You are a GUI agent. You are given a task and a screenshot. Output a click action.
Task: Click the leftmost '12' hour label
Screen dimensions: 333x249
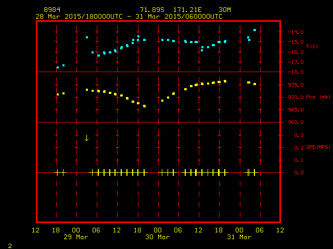coord(35,230)
